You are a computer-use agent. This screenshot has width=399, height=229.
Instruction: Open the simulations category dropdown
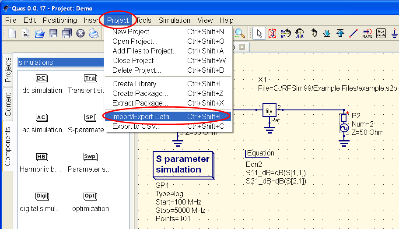coord(61,63)
